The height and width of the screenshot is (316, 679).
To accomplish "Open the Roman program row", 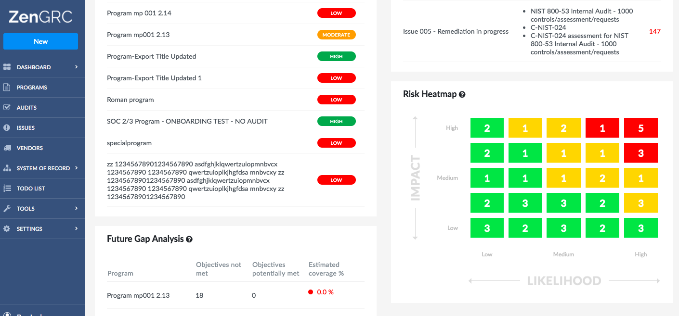I will click(235, 100).
